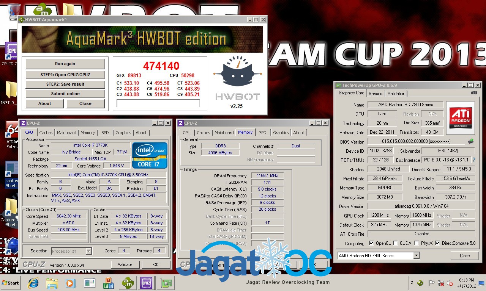Open the AIDA64 Extreme desktop shortcut
Image resolution: width=486 pixels, height=291 pixels.
[11, 135]
